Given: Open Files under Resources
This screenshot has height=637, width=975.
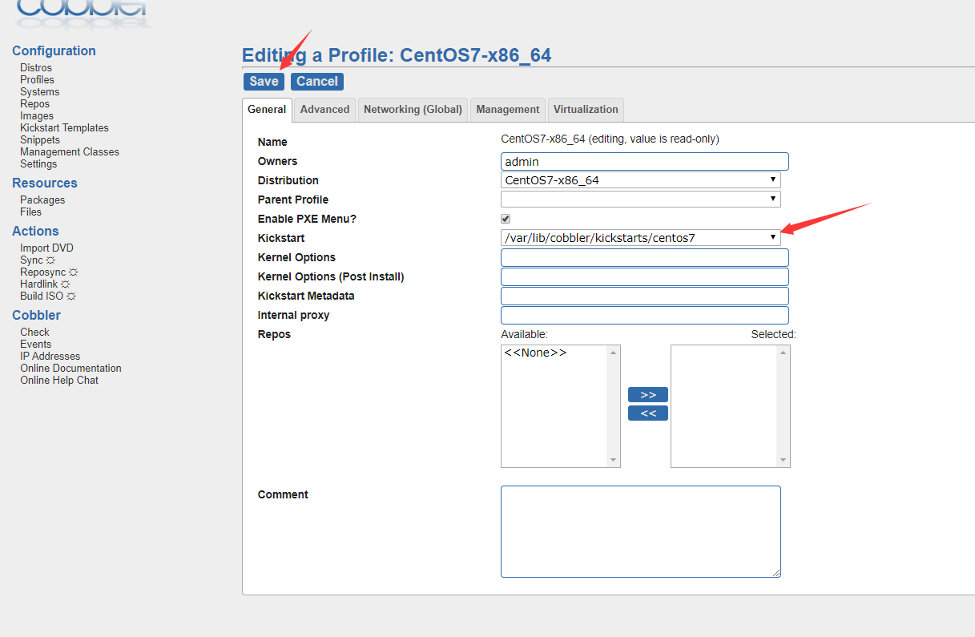Looking at the screenshot, I should click(x=30, y=212).
